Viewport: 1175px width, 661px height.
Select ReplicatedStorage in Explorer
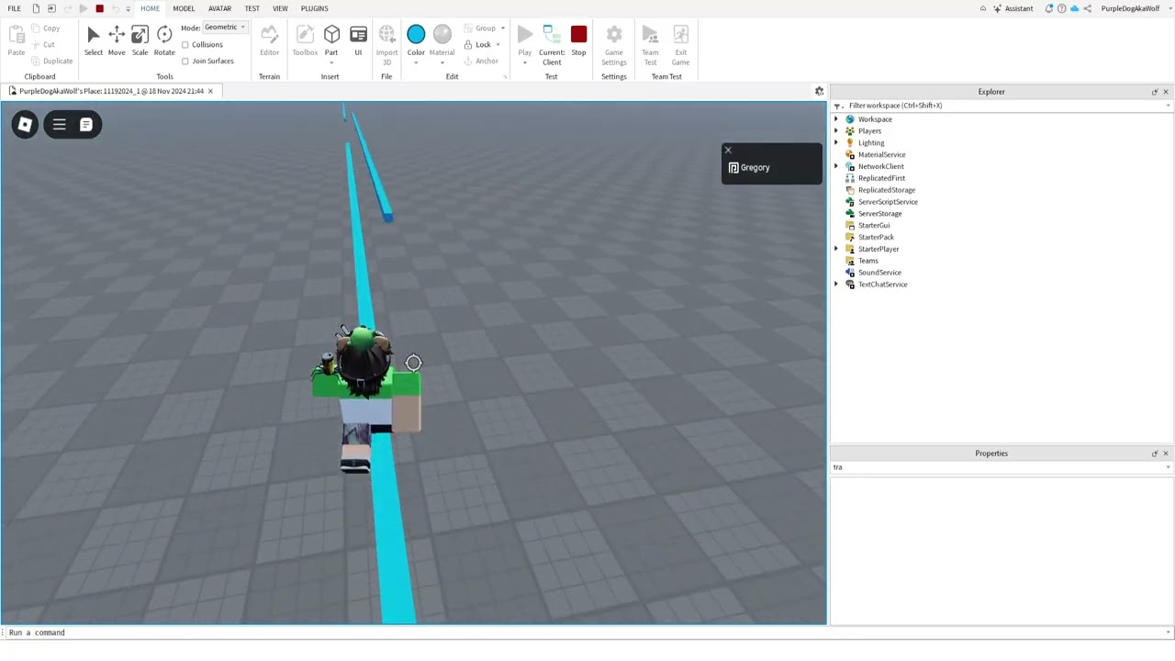click(887, 190)
